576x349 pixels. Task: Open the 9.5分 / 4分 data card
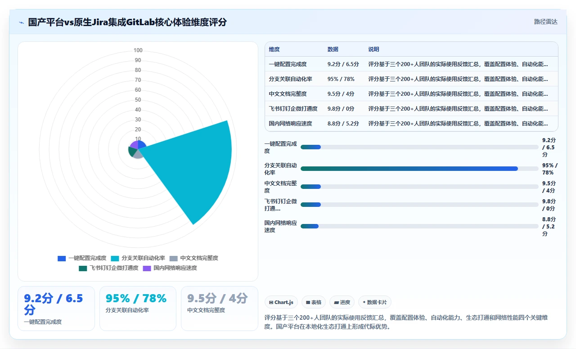220,309
